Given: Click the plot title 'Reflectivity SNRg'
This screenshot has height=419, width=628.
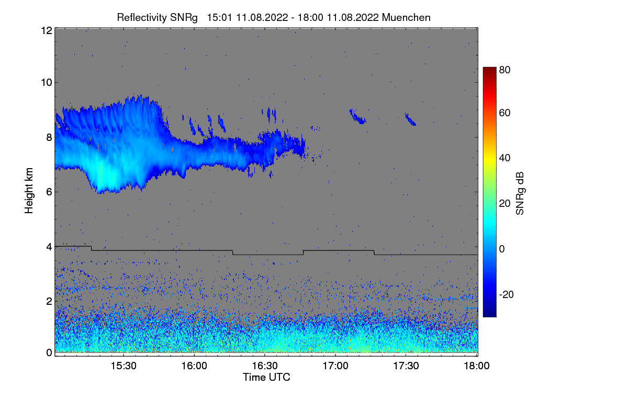Looking at the screenshot, I should pyautogui.click(x=157, y=17).
